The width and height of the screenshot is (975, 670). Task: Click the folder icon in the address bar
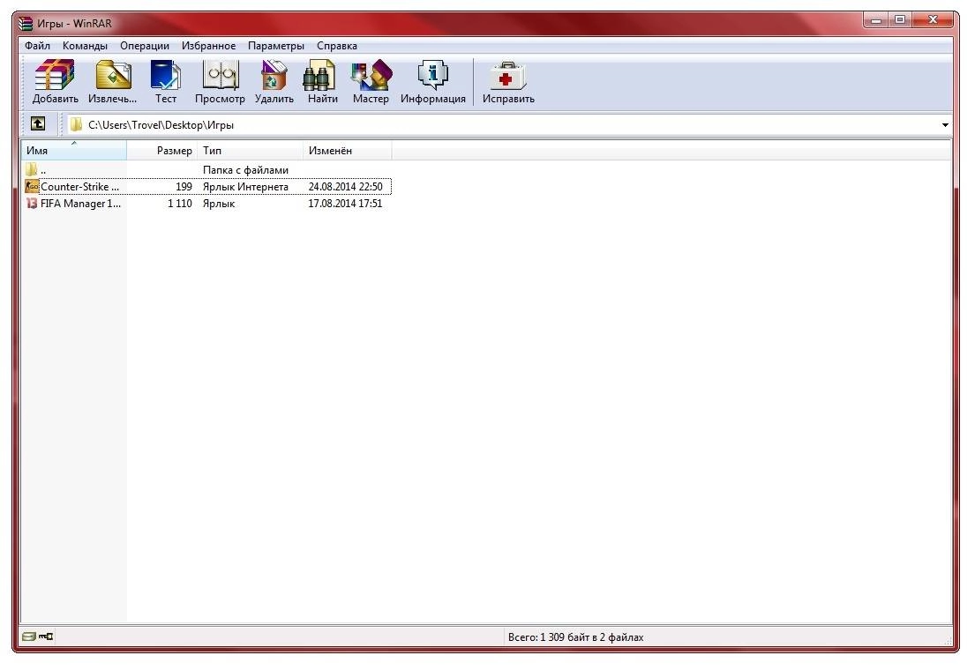(x=76, y=124)
